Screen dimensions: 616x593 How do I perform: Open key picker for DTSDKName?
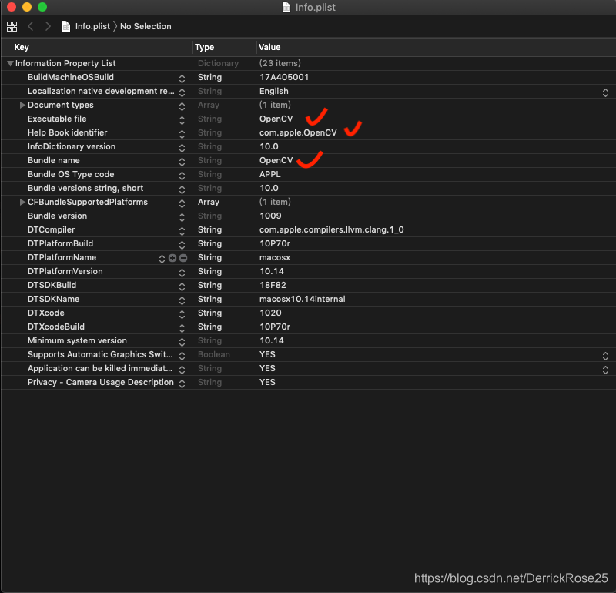pos(182,300)
